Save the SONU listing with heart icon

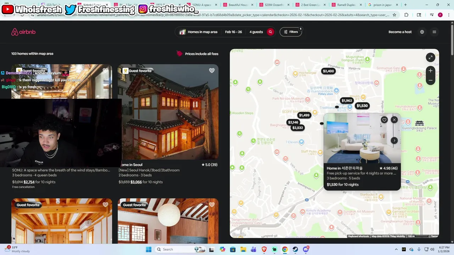pyautogui.click(x=105, y=70)
